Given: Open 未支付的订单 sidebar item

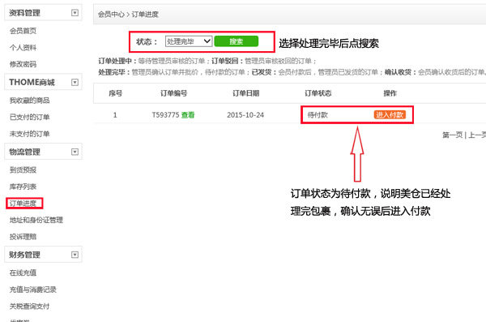Looking at the screenshot, I should coord(29,134).
